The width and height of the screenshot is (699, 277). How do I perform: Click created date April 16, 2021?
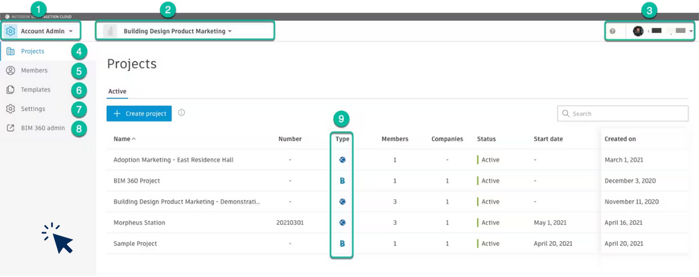(624, 222)
